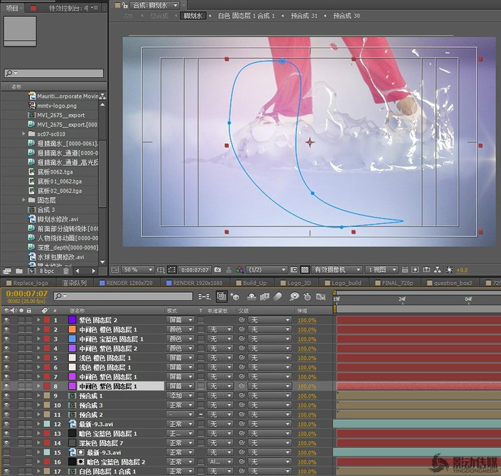Screen dimensions: 501x476
Task: Toggle transparency grid in composition viewer
Action: (304, 270)
